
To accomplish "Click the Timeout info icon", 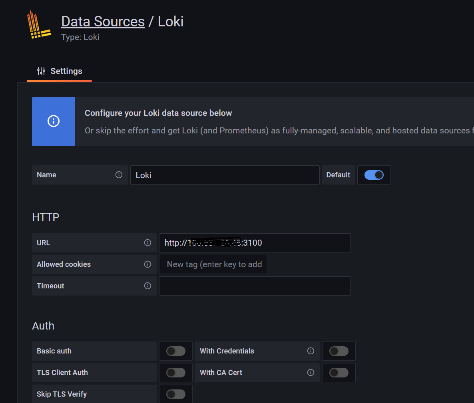I will (x=147, y=286).
